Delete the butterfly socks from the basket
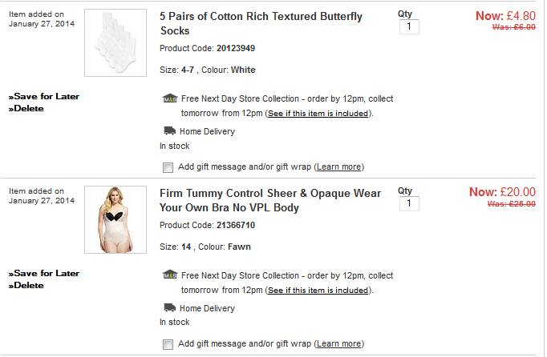The height and width of the screenshot is (357, 547). pyautogui.click(x=26, y=108)
